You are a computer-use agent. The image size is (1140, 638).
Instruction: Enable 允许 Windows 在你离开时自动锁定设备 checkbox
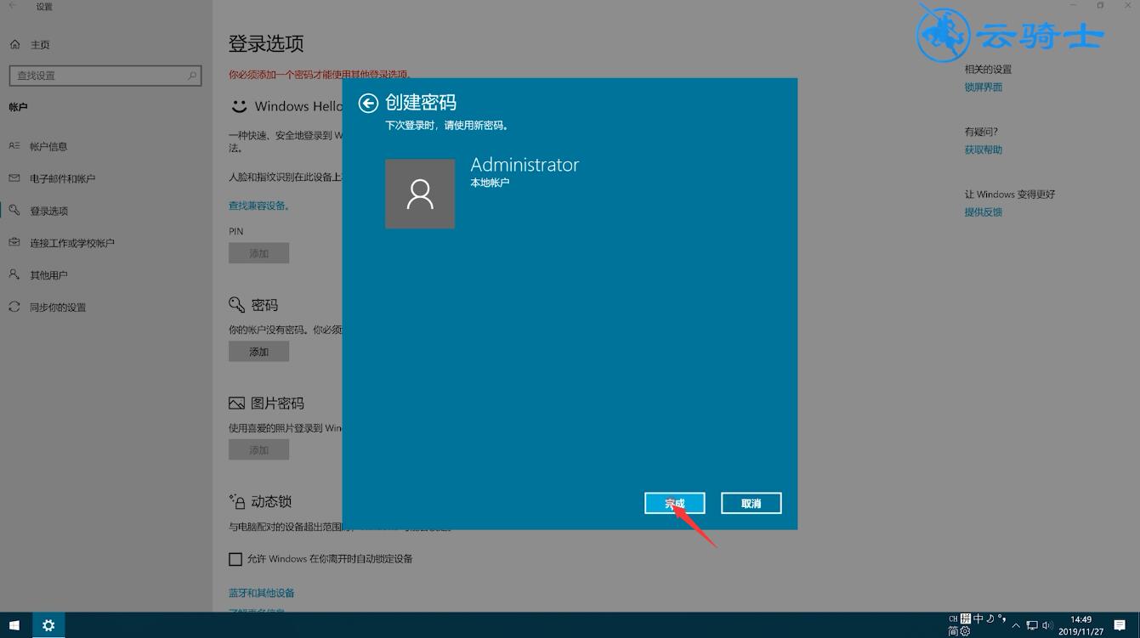pyautogui.click(x=235, y=559)
